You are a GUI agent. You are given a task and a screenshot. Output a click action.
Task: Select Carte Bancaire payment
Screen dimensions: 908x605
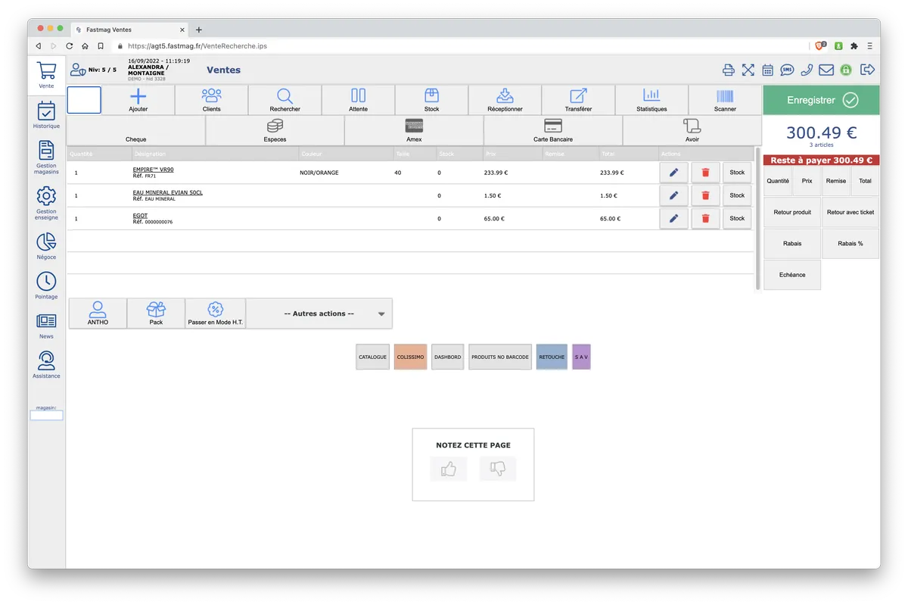[x=553, y=130]
